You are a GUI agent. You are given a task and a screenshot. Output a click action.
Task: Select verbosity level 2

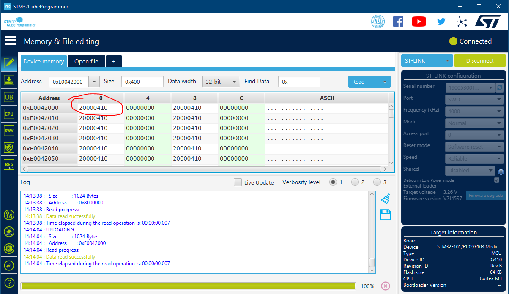point(355,182)
